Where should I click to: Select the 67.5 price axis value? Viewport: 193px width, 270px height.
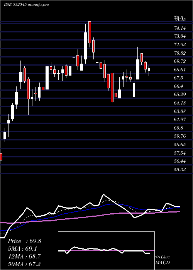178,78
